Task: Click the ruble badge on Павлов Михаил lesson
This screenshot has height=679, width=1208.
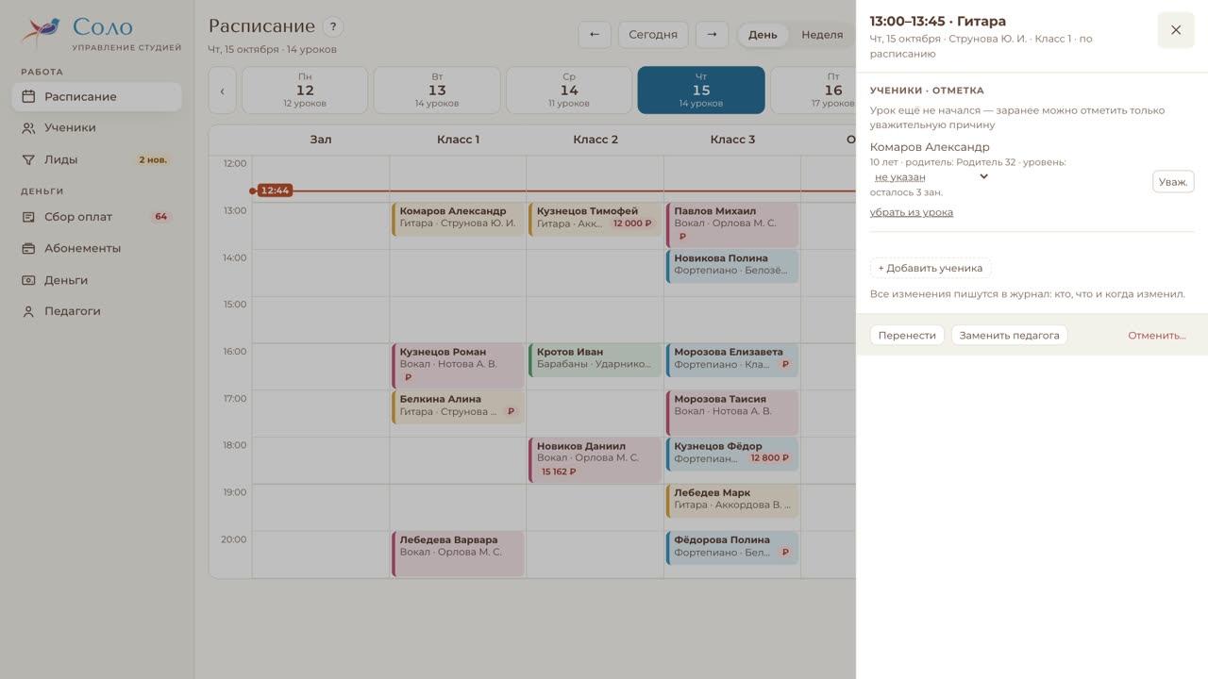Action: (682, 237)
